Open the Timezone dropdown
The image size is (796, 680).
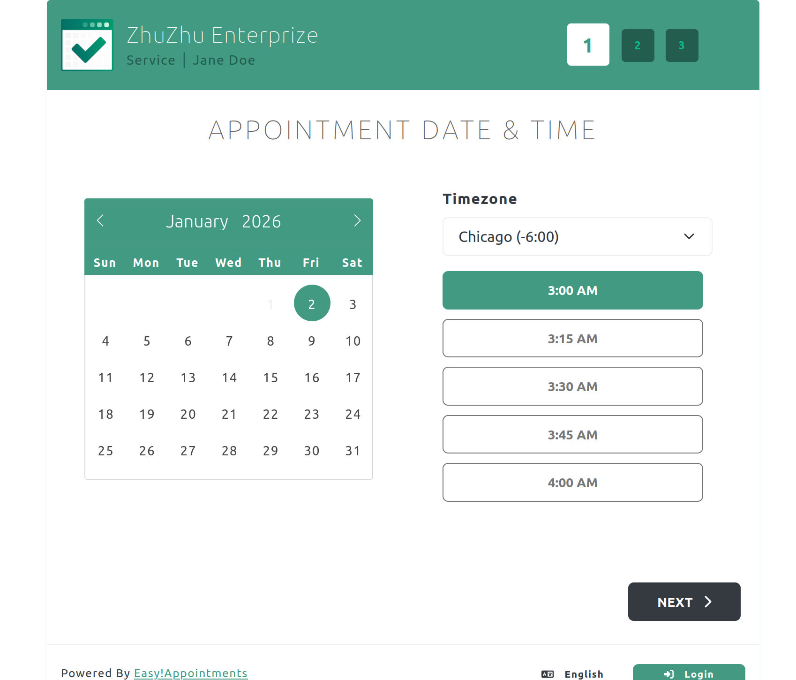point(577,237)
